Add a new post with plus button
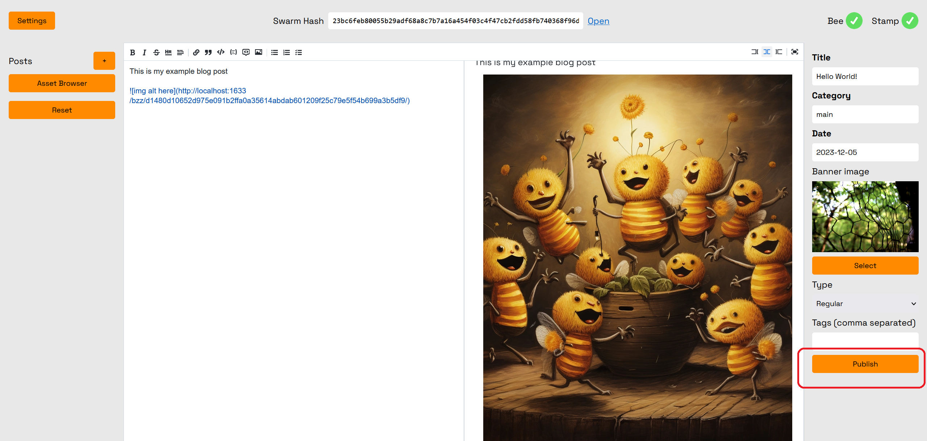Image resolution: width=927 pixels, height=441 pixels. click(104, 61)
